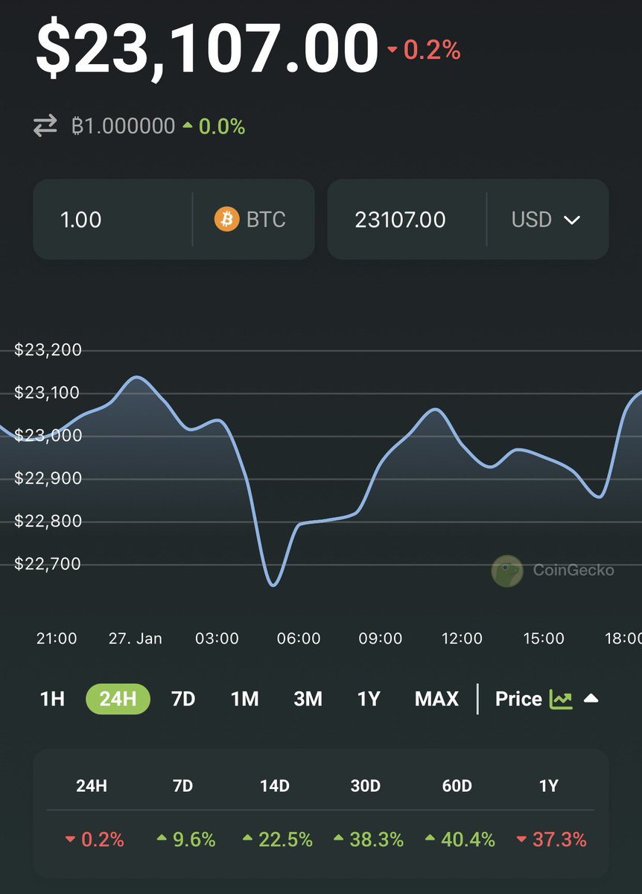Tap the 22.5% fourteen-day change
Viewport: 642px width, 894px height.
click(277, 840)
